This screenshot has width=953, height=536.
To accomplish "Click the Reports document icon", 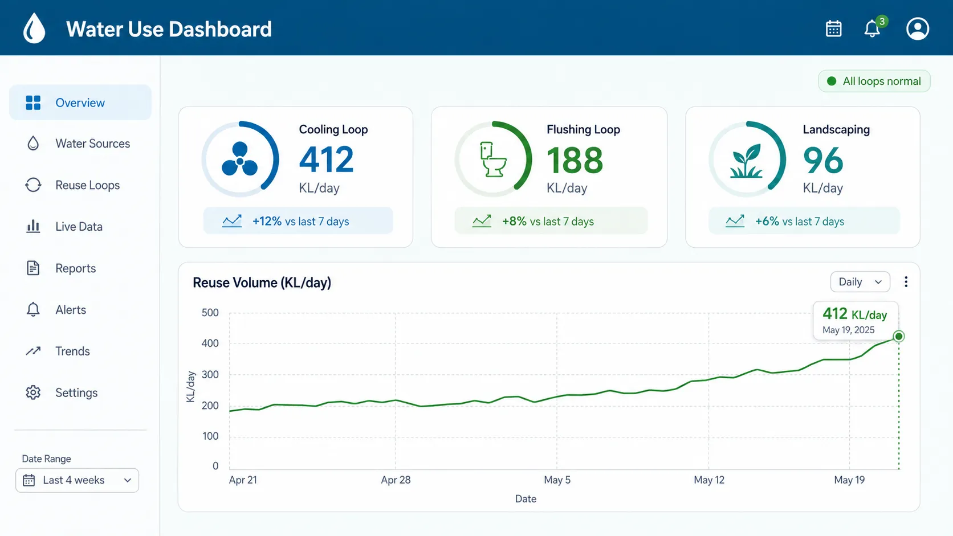I will click(33, 268).
